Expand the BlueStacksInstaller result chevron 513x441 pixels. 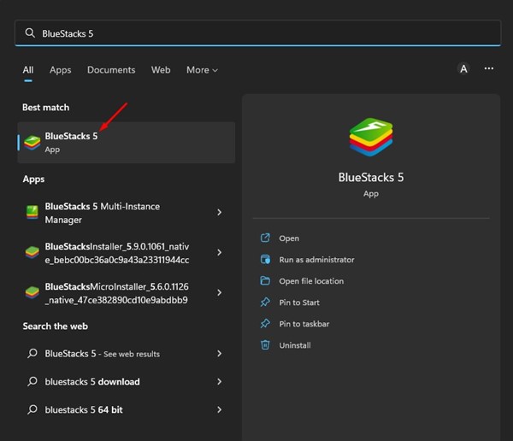pyautogui.click(x=220, y=253)
